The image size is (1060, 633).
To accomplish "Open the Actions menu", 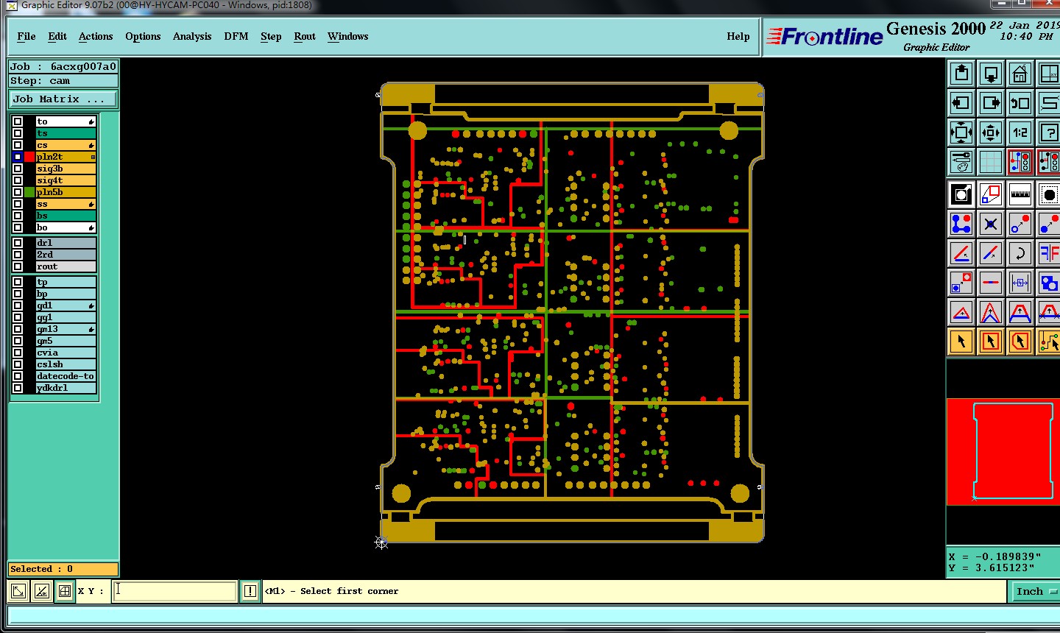I will click(x=96, y=36).
